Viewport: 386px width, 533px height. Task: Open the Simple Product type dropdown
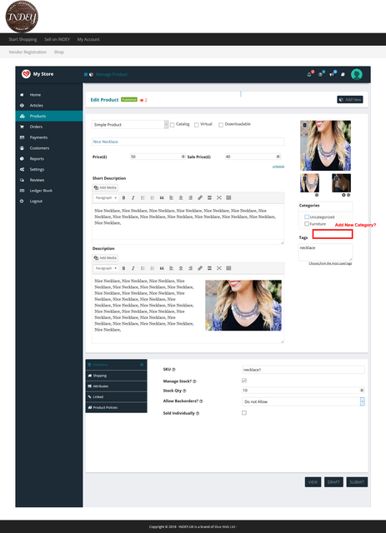(x=130, y=124)
